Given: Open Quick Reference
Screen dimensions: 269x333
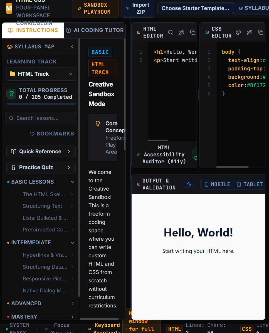Looking at the screenshot, I should 41,151.
